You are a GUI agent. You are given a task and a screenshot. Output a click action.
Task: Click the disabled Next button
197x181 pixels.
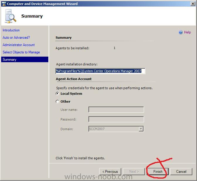pyautogui.click(x=134, y=171)
